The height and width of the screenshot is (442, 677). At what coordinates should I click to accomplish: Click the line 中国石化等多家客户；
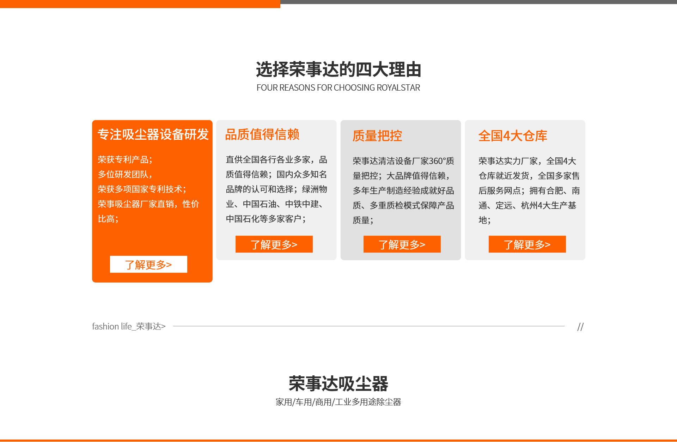[266, 219]
